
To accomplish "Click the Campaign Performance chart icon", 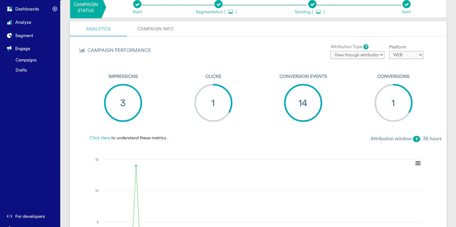I will point(82,50).
